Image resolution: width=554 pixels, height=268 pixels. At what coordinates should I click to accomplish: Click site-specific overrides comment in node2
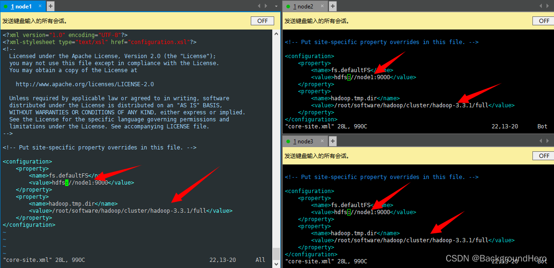(x=382, y=42)
